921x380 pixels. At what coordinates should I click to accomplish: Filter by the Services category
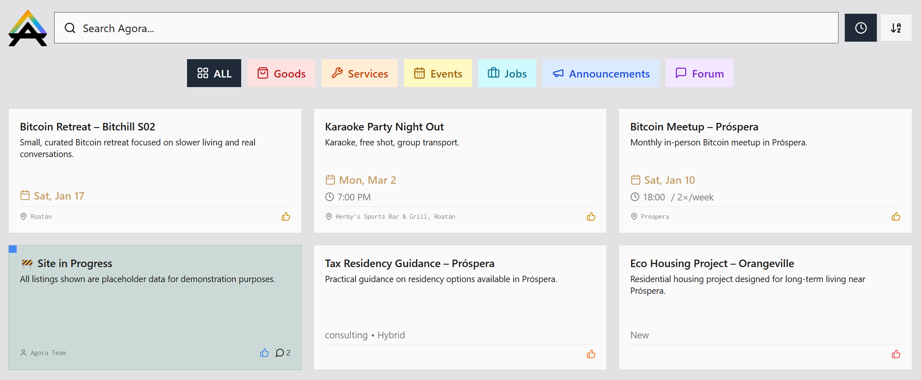(359, 73)
